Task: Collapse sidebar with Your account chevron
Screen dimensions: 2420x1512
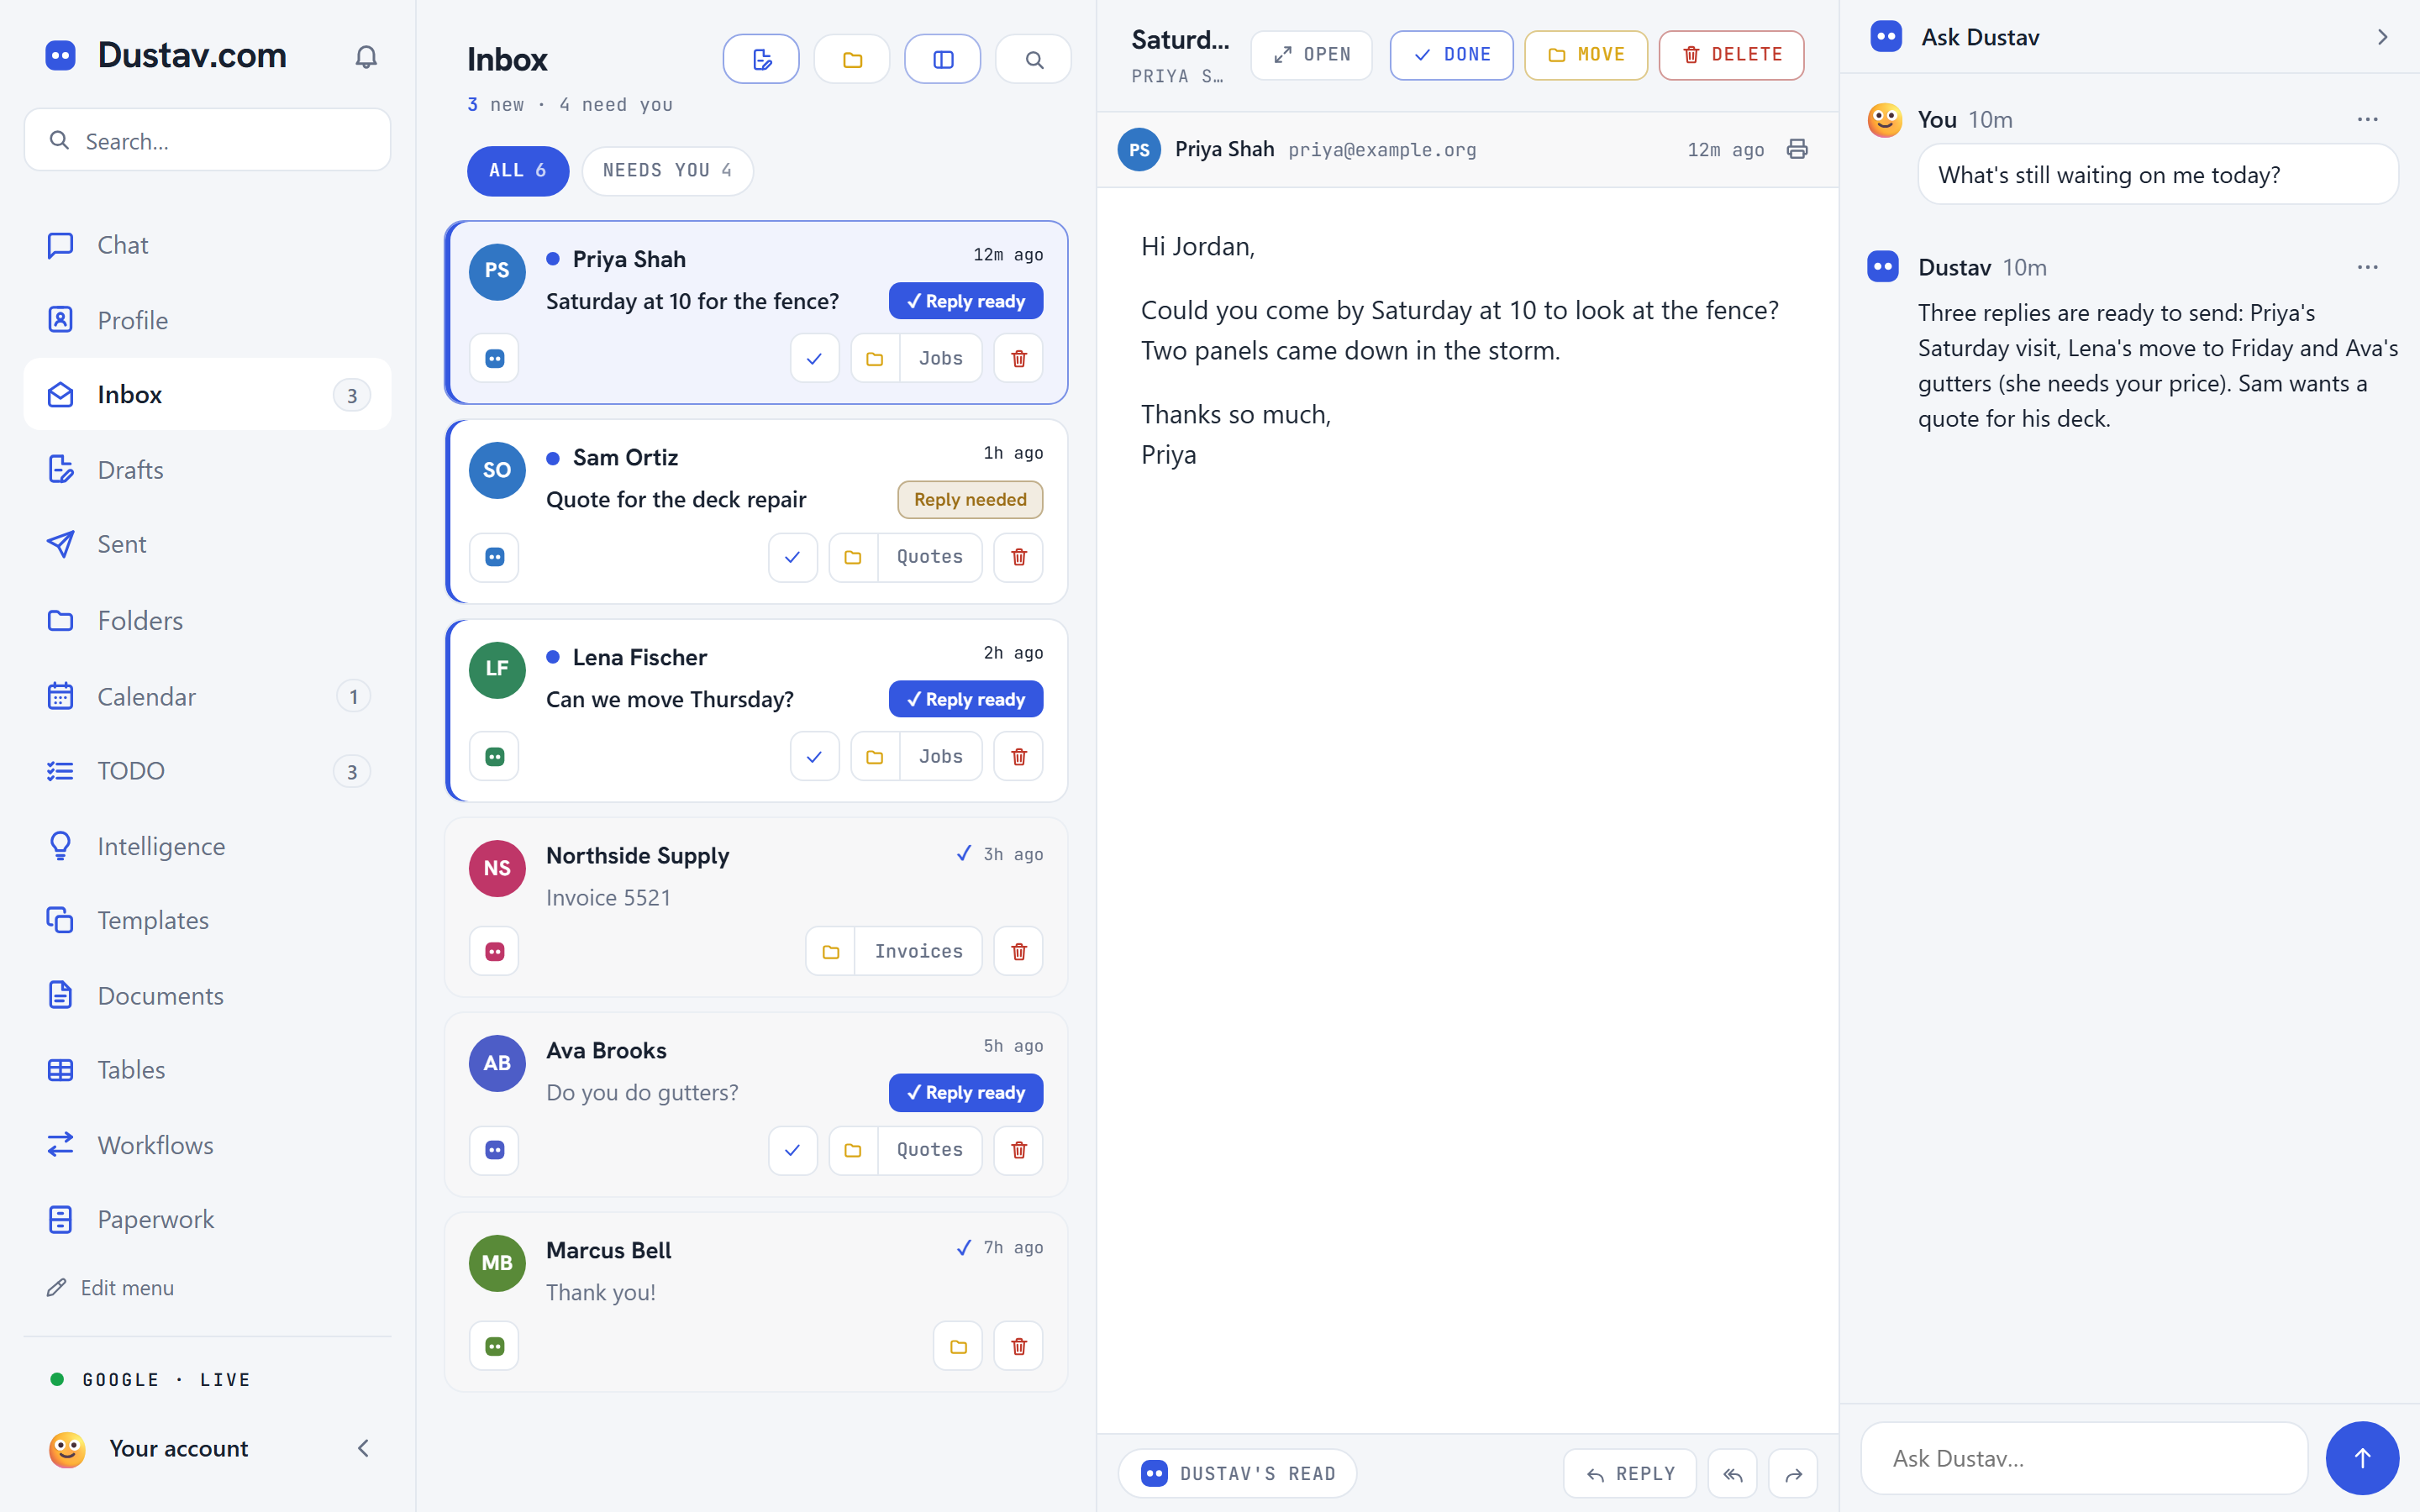Action: (363, 1448)
